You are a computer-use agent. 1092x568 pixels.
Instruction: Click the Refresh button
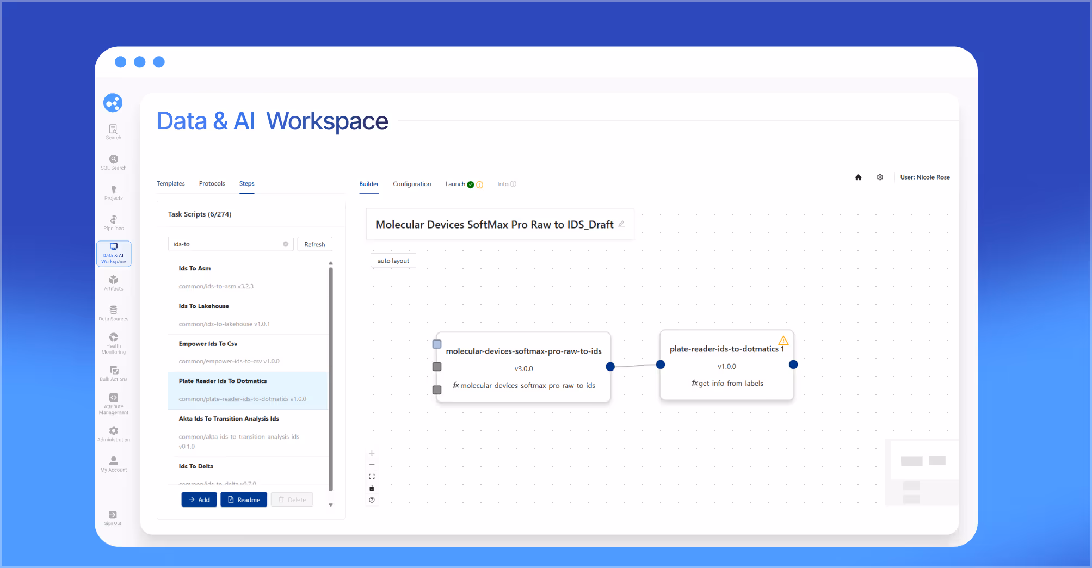pos(314,244)
